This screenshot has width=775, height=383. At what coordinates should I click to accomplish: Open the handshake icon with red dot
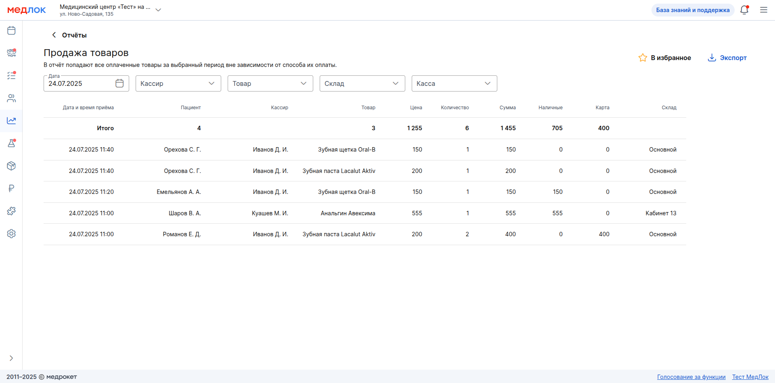tap(11, 53)
